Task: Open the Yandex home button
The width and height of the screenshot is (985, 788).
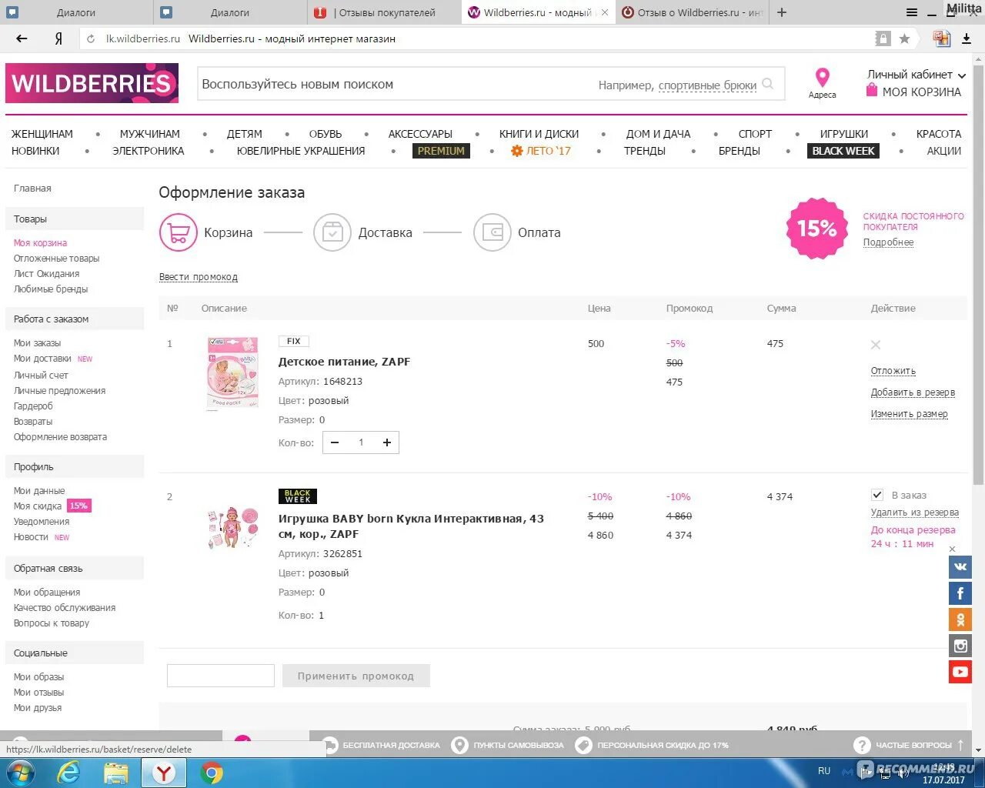Action: tap(58, 38)
